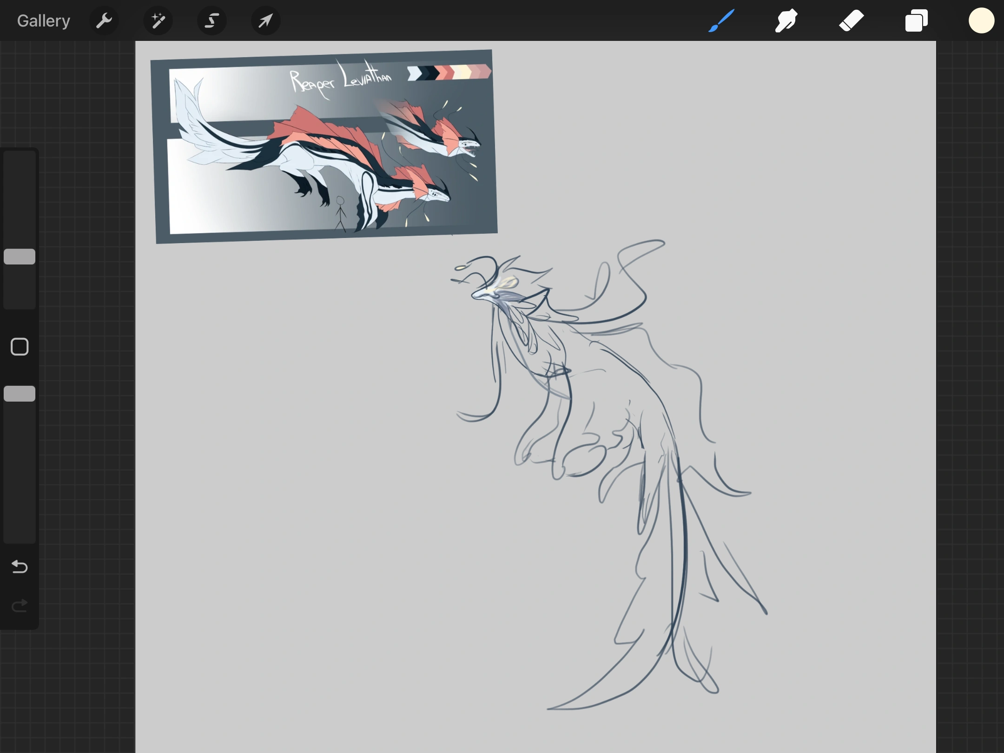Return to the Gallery
This screenshot has height=753, width=1004.
pyautogui.click(x=43, y=20)
